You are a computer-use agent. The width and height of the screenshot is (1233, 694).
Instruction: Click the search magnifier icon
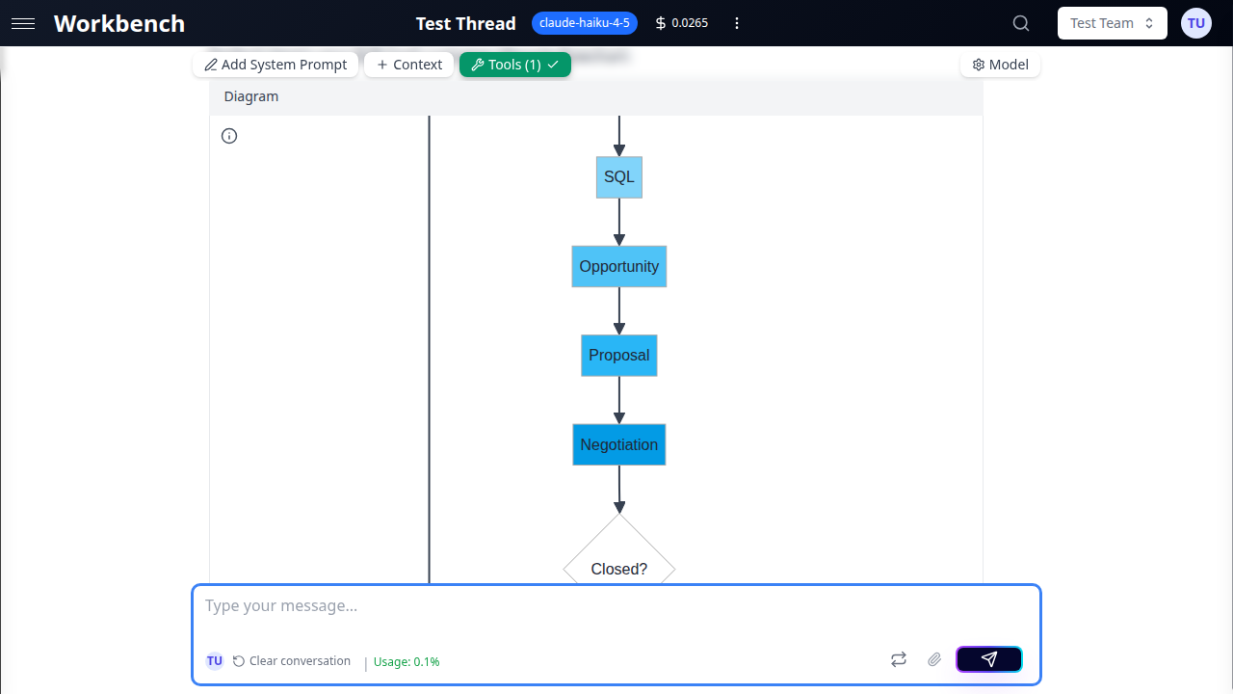click(x=1021, y=23)
